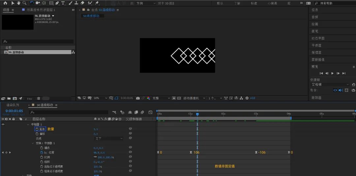The image size is (356, 176).
Task: Switch to the 小屏幕 workspace
Action: pos(272,3)
